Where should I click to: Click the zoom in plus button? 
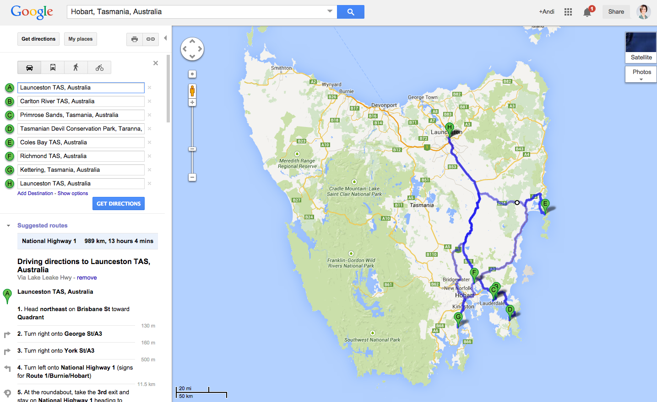point(192,103)
